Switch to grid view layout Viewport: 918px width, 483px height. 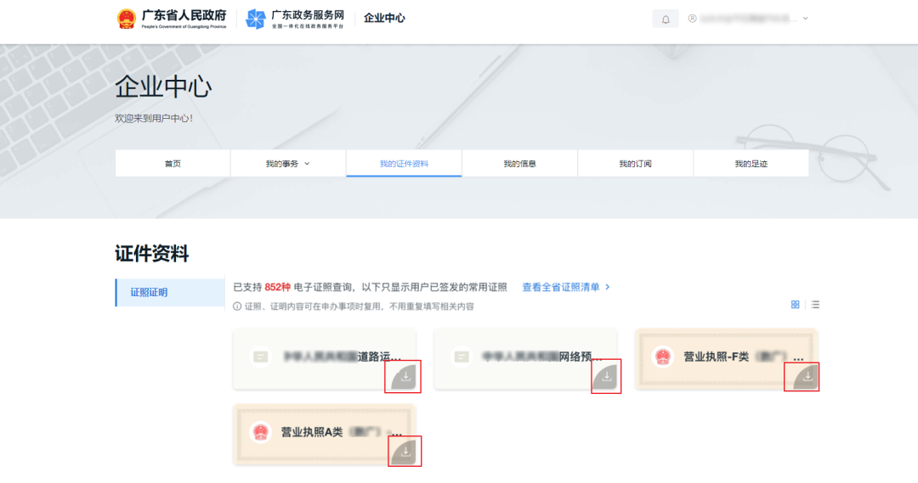coord(796,305)
